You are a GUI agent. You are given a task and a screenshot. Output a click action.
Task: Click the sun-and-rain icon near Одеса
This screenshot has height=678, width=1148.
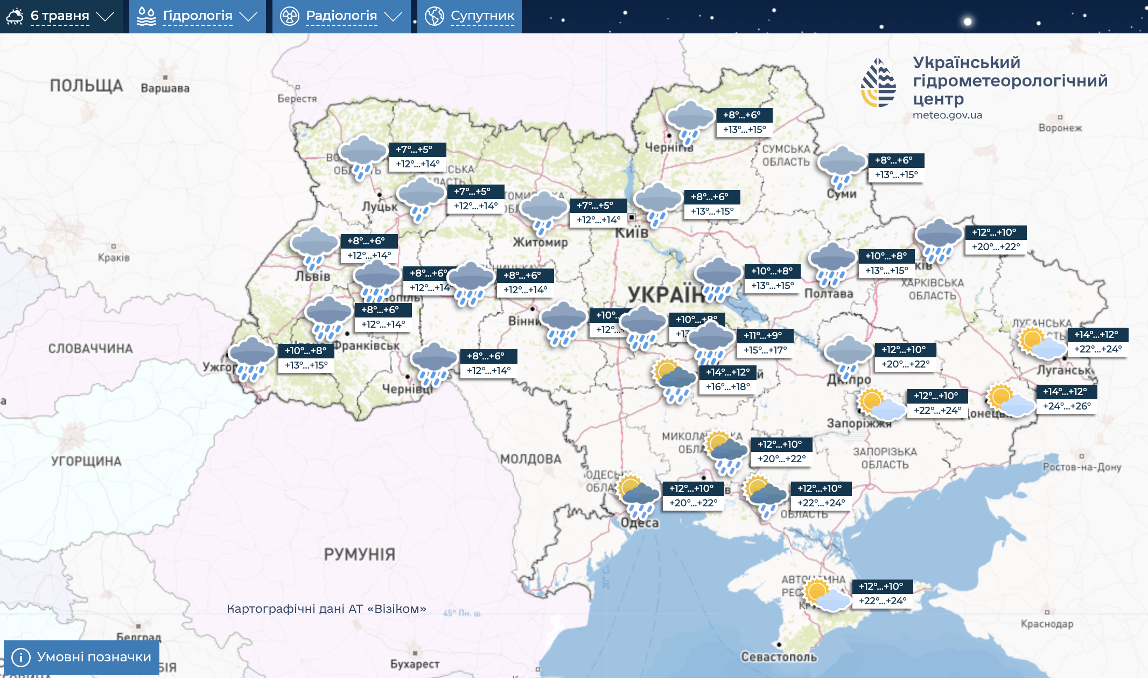(x=638, y=495)
